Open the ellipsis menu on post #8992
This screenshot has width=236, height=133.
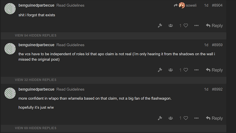coord(196,118)
